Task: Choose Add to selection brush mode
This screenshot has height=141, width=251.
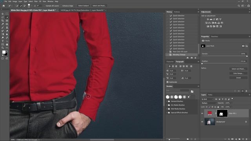Action: click(21, 6)
